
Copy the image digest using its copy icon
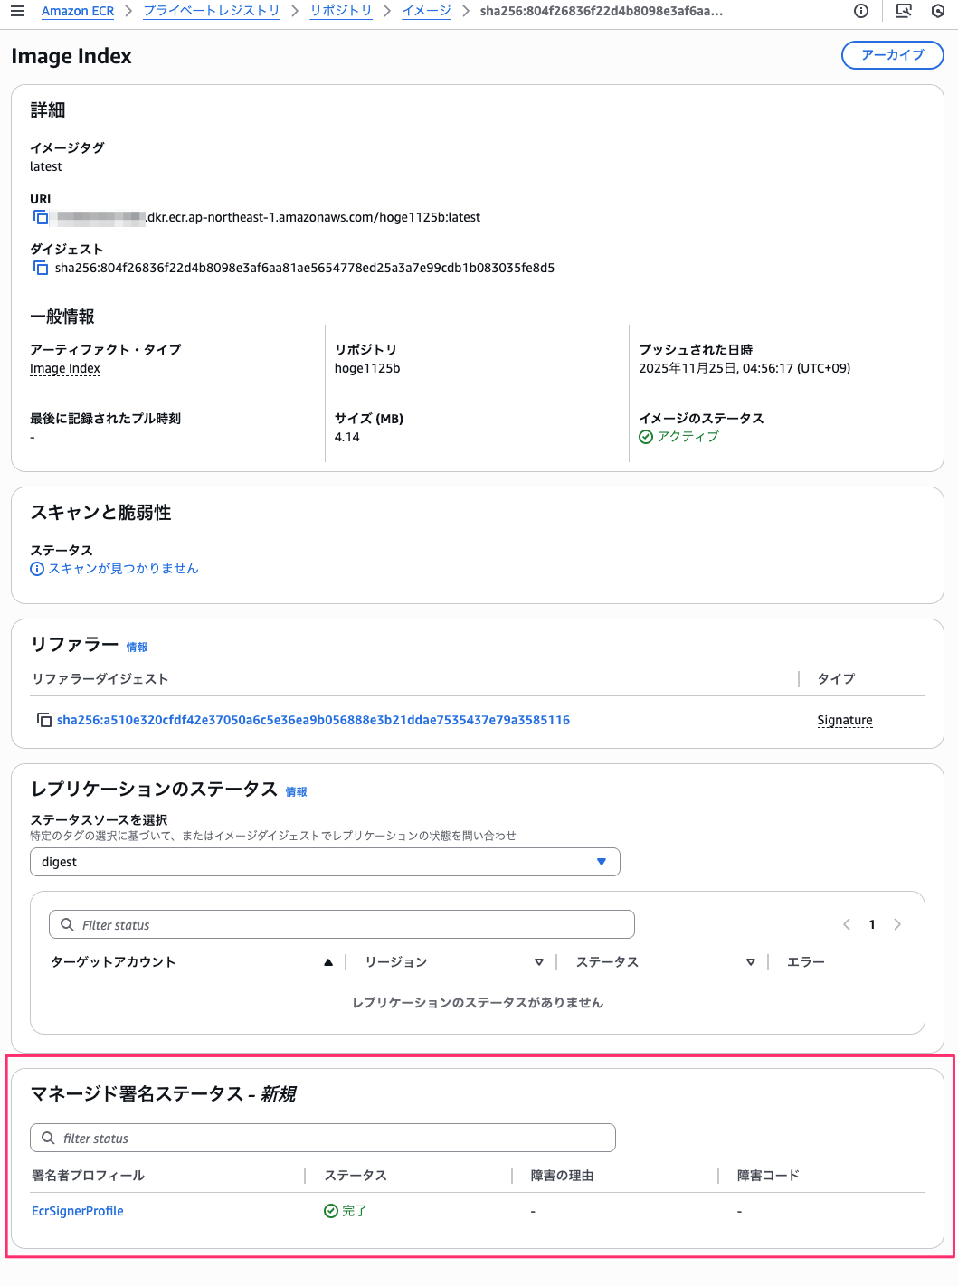[x=41, y=268]
